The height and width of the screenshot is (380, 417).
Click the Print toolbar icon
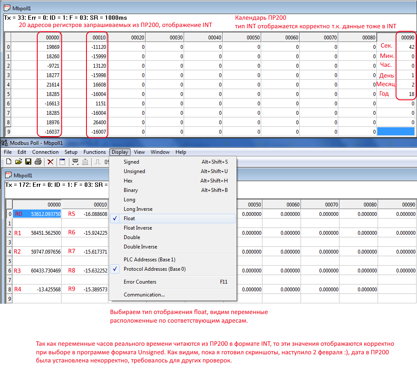pyautogui.click(x=38, y=162)
